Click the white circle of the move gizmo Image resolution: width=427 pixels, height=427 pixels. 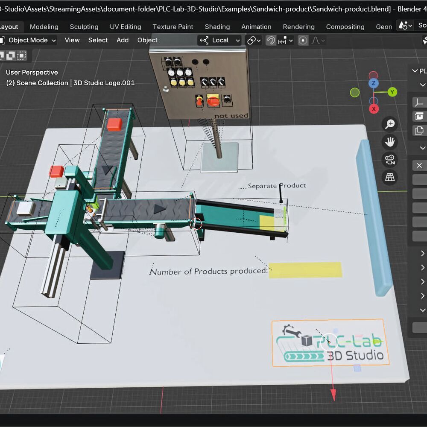[x=329, y=342]
